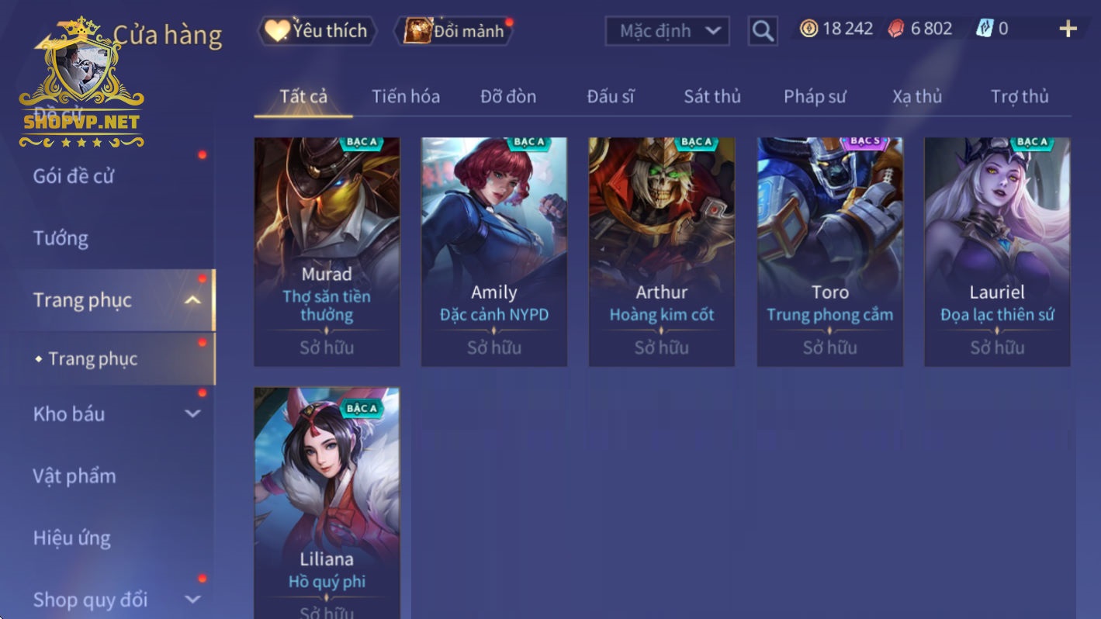Select the Toro Trung phong cắm skin

tap(830, 252)
